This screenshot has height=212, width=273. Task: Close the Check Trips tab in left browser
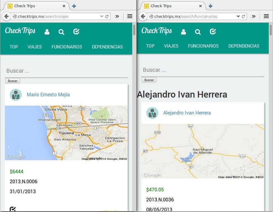64,6
